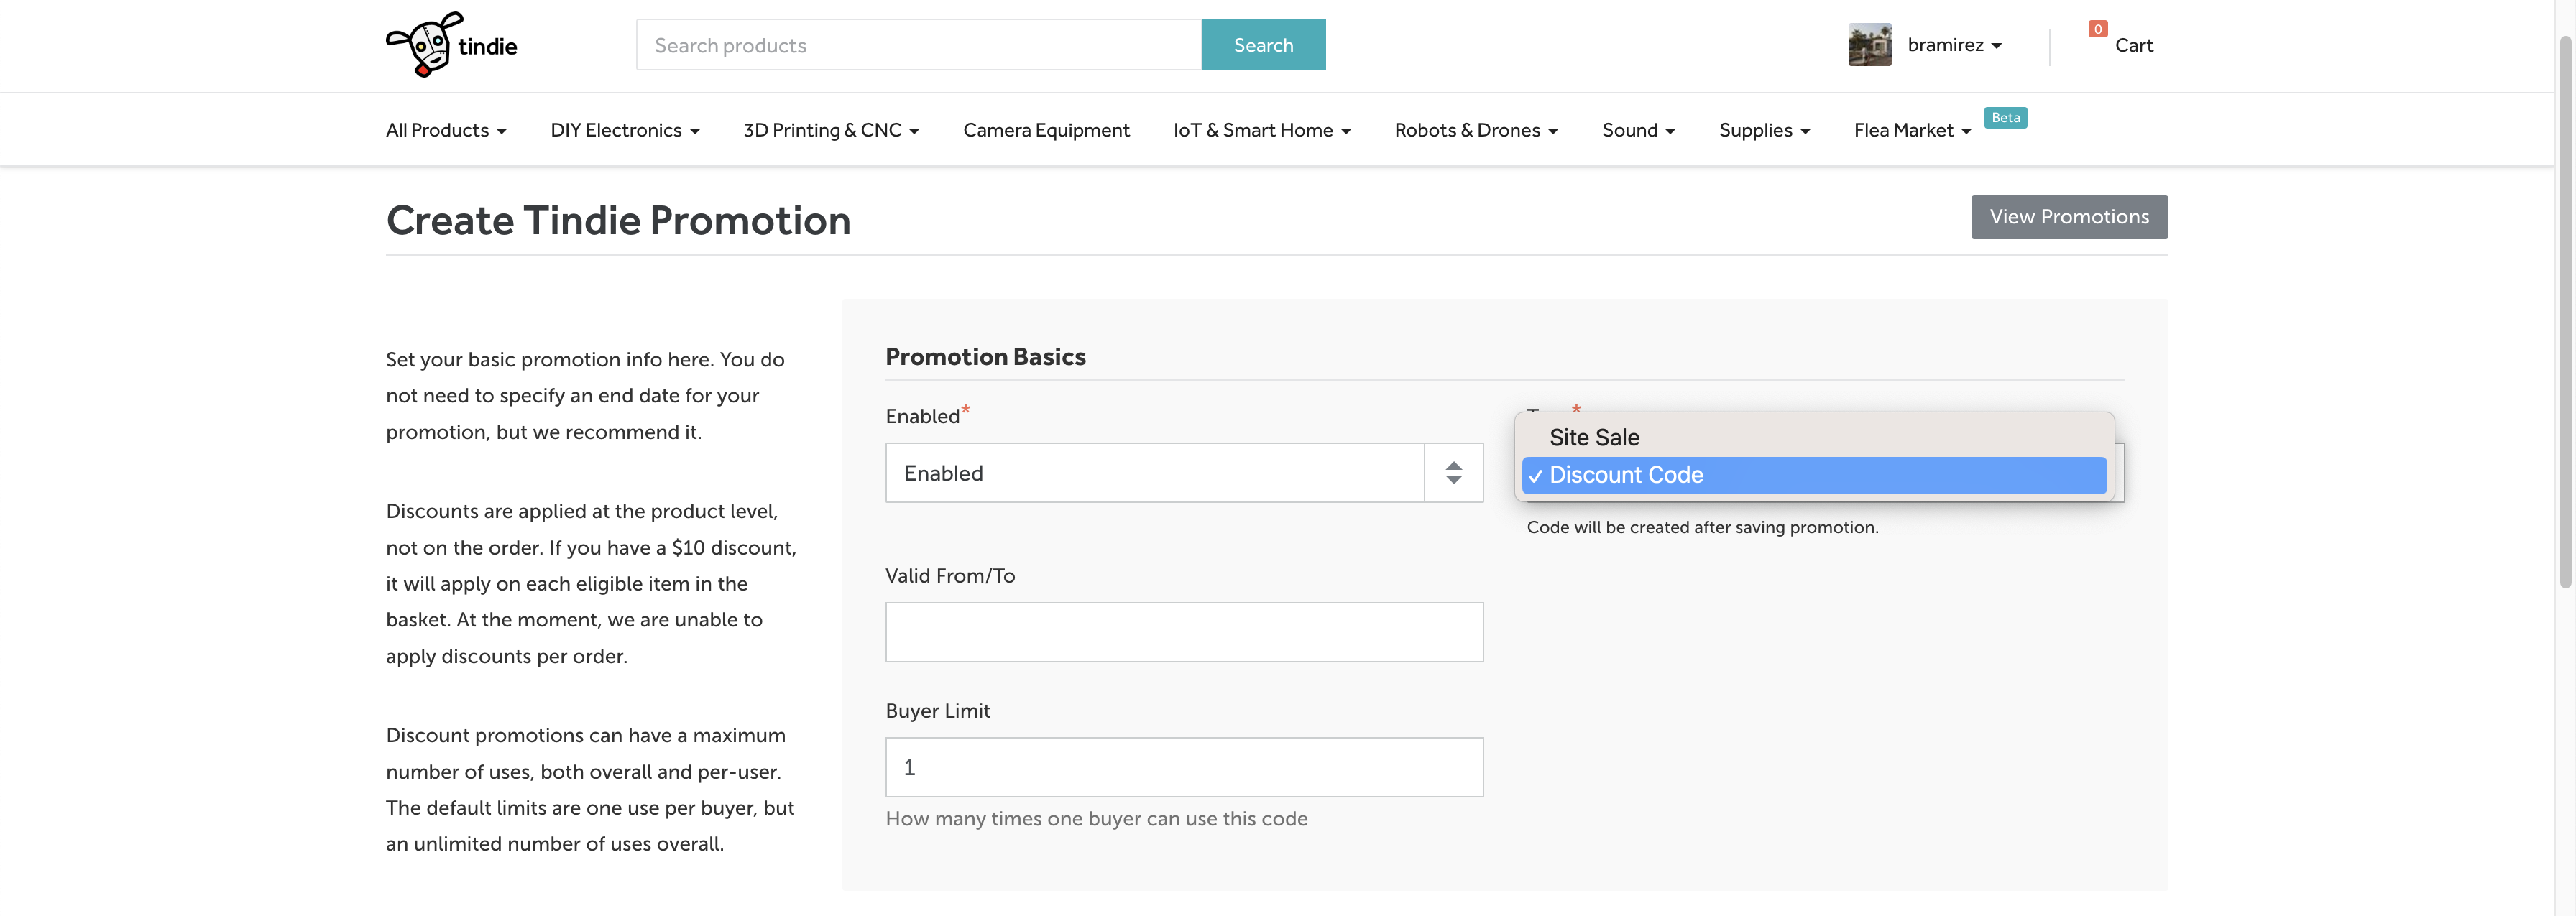Click the red cart item count badge
Screen dimensions: 2576x916
tap(2097, 29)
